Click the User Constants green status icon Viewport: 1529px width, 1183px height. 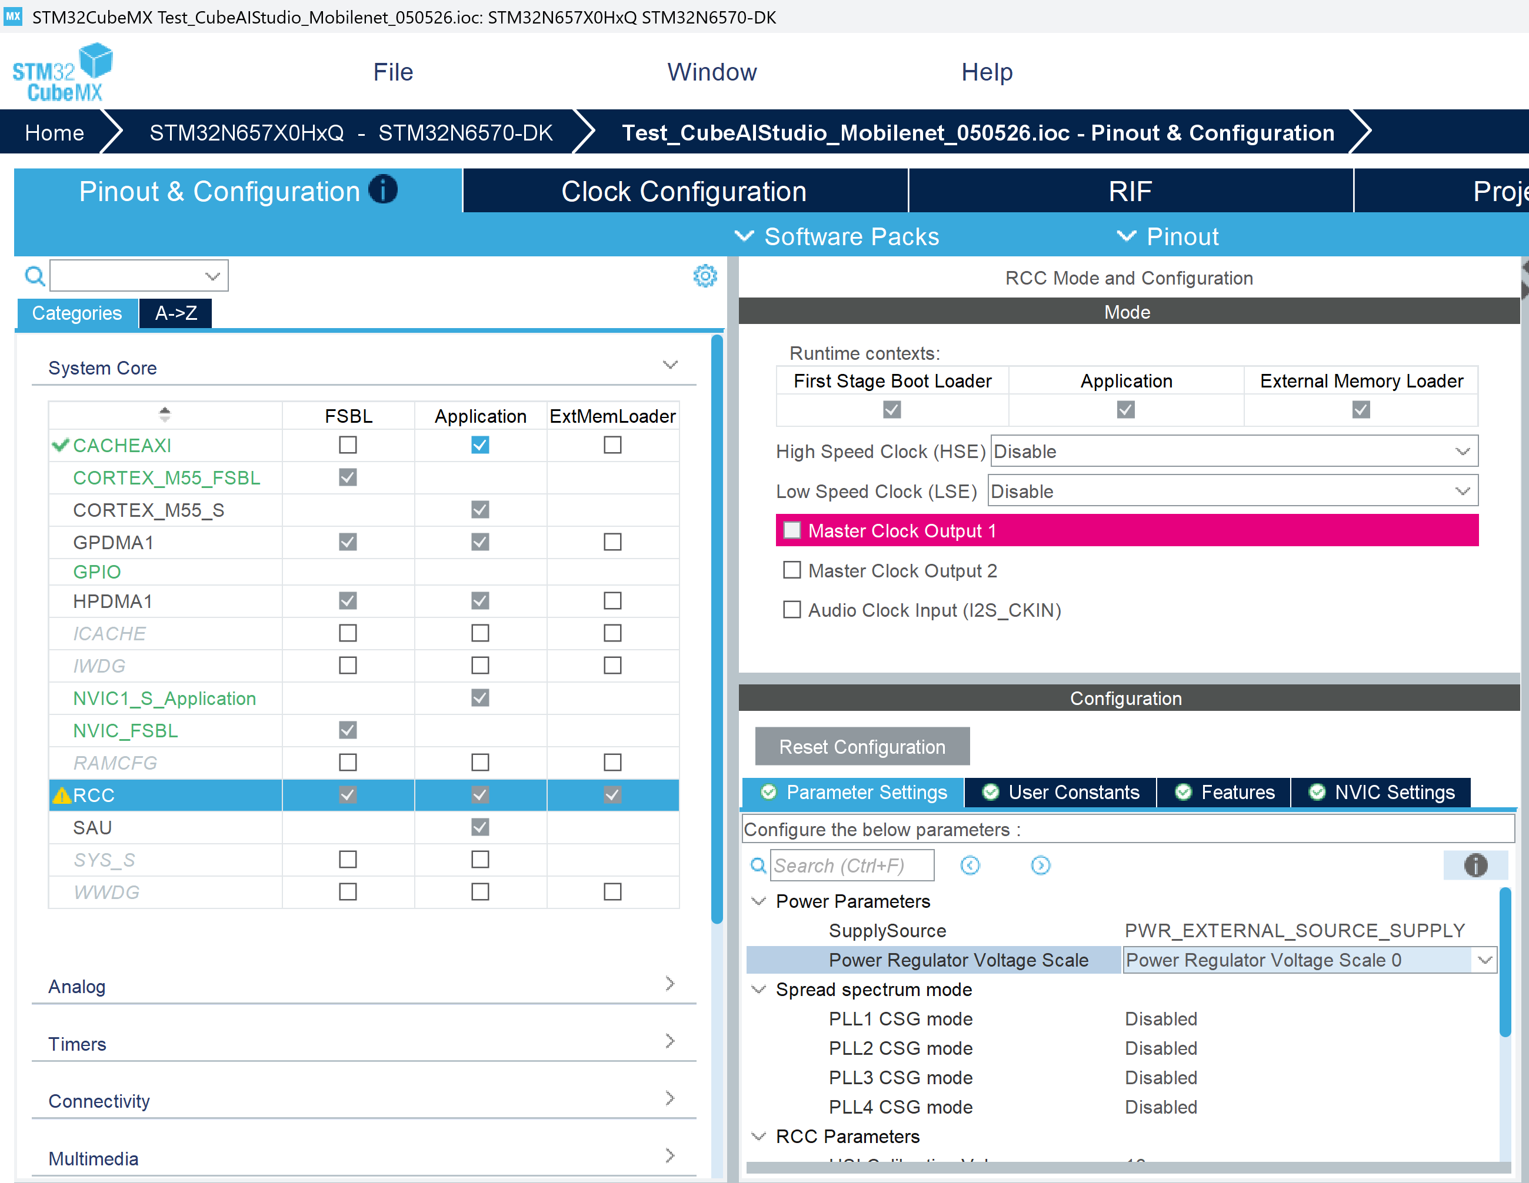(991, 792)
